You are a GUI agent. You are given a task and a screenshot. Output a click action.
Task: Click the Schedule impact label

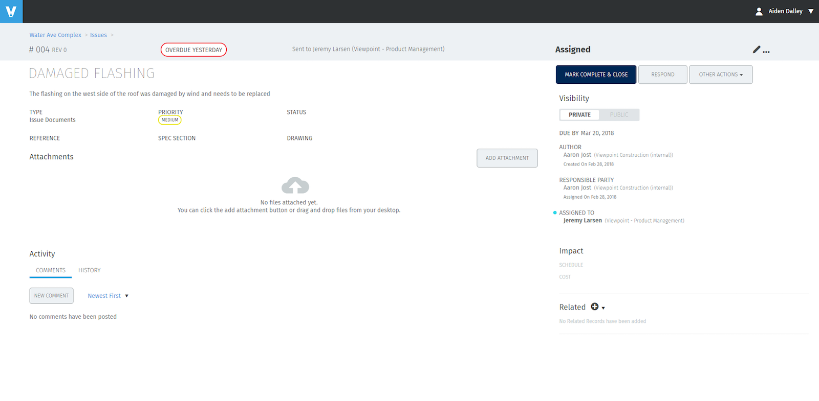click(571, 265)
